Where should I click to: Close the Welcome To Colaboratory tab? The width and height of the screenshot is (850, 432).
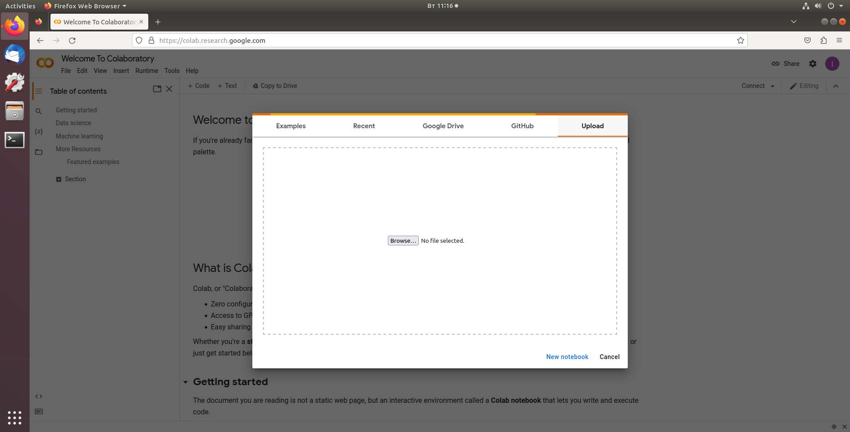[x=141, y=22]
